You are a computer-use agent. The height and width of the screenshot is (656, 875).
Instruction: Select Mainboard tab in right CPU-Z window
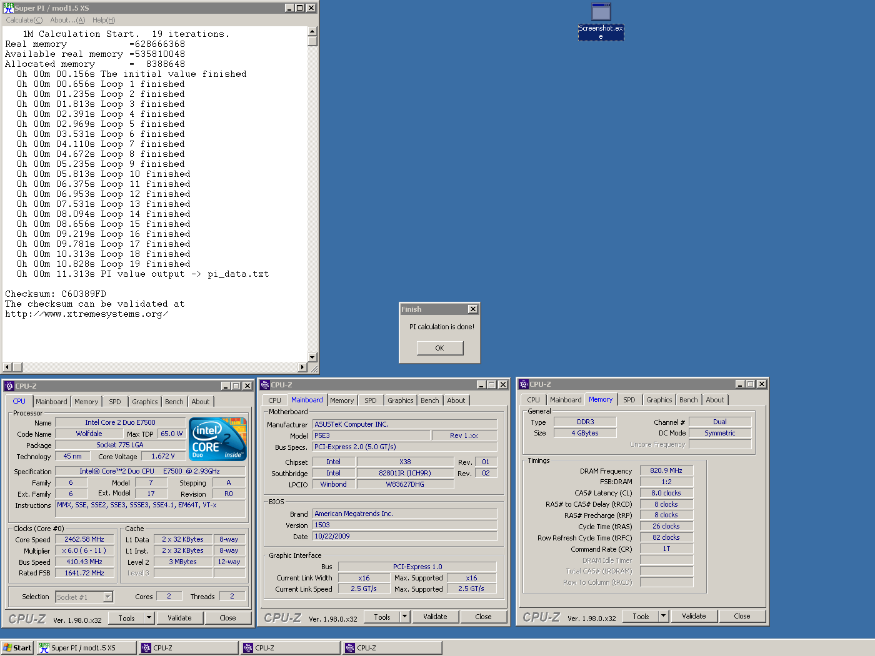[566, 400]
